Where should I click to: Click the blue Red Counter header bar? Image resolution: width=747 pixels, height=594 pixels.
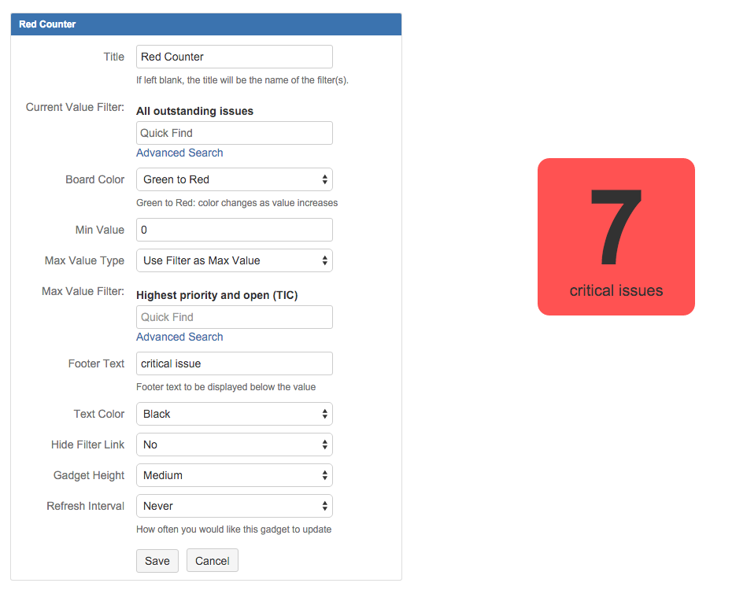click(206, 24)
